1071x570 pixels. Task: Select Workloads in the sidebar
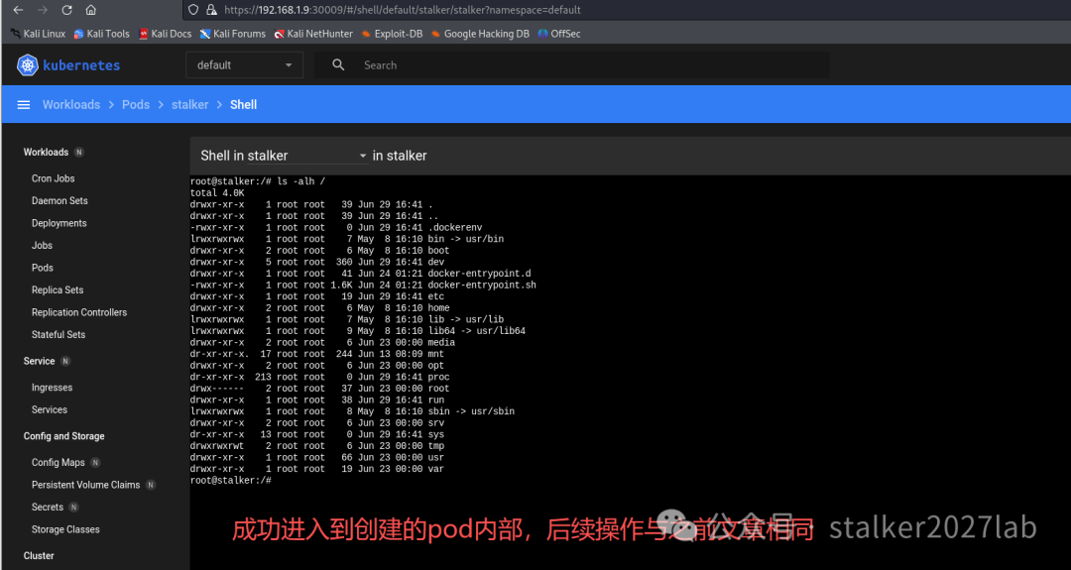tap(46, 153)
